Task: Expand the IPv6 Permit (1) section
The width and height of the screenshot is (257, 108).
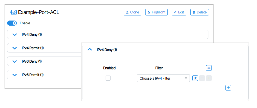Action: pos(15,75)
